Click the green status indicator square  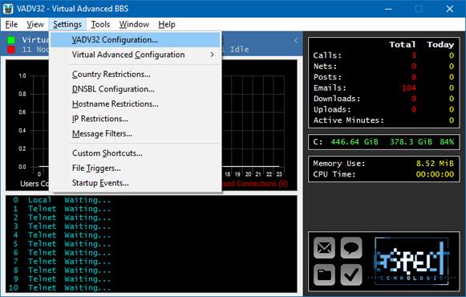click(x=11, y=40)
